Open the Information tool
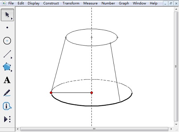 pyautogui.click(x=7, y=106)
